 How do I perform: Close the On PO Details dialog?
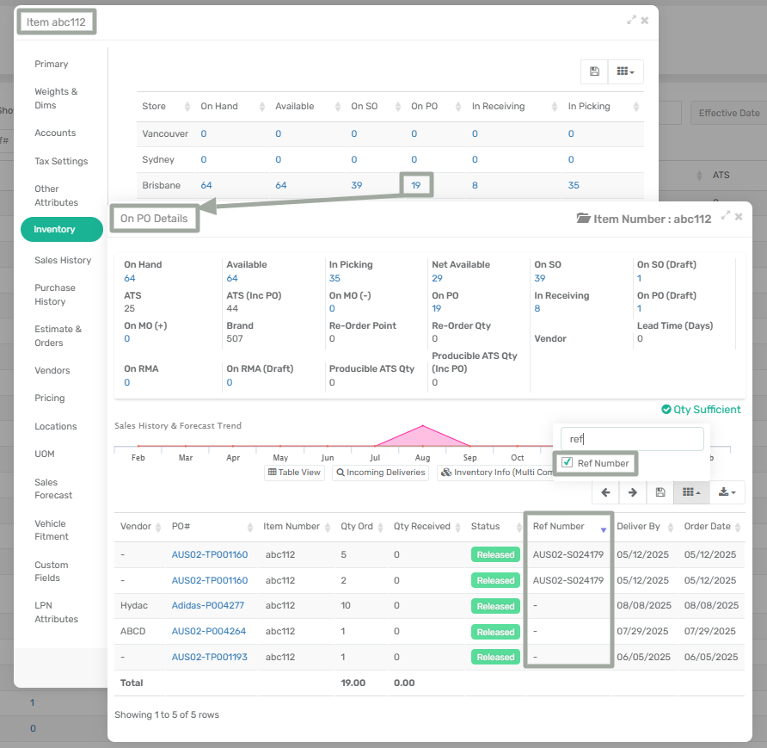click(x=739, y=217)
